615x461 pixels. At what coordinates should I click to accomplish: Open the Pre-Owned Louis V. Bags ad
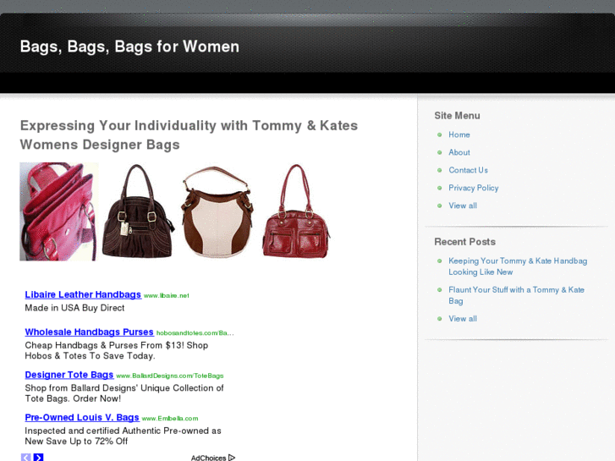[x=81, y=418]
